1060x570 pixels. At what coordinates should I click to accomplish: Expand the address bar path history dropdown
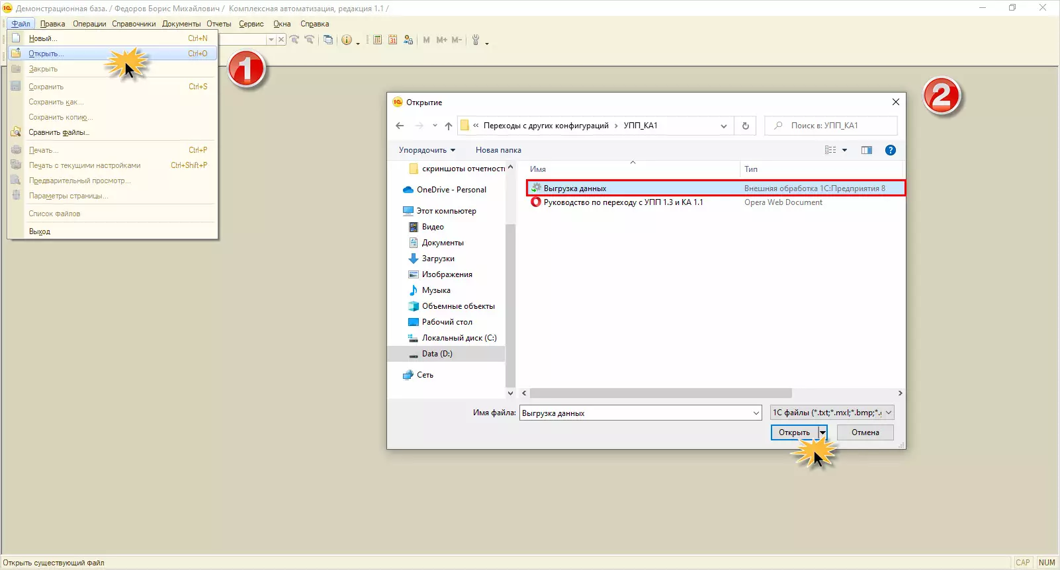724,126
